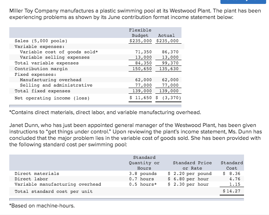Viewport: 269px width, 215px height.
Task: Click the 'Actual' column header
Action: (x=166, y=35)
